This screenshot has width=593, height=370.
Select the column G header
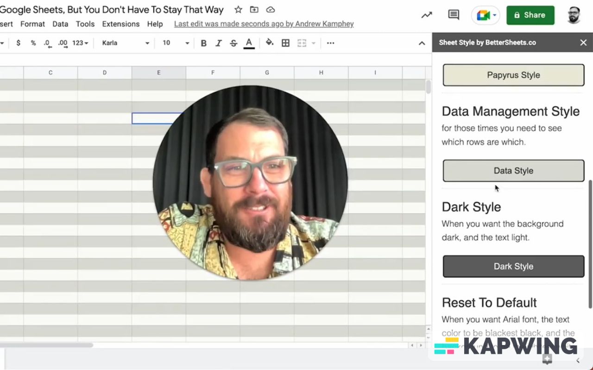tap(267, 73)
